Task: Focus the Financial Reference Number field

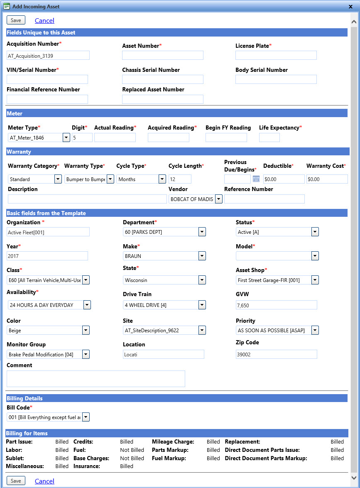Action: (47, 99)
